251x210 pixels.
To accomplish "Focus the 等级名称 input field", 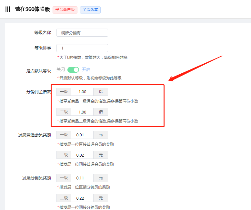I will 82,33.
